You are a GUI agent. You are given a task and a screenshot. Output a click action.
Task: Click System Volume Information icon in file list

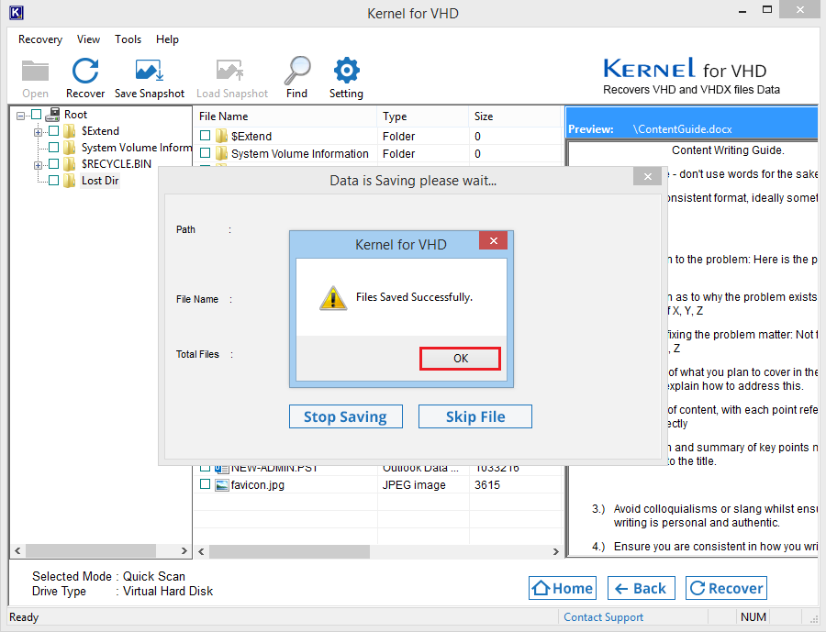pos(222,153)
